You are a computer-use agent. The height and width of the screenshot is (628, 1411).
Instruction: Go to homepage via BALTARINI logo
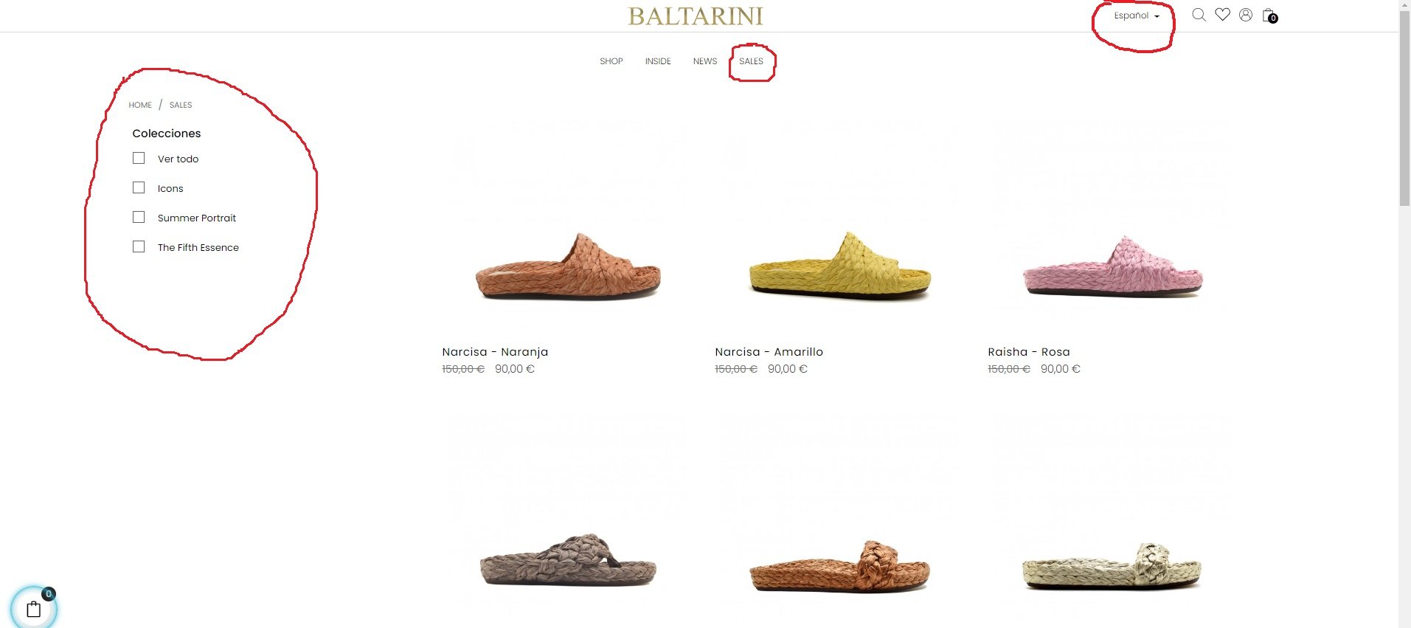(696, 16)
